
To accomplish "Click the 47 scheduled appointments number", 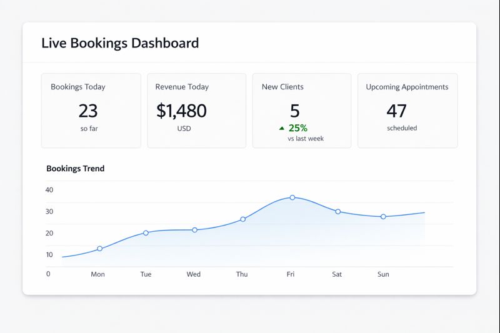I will pos(396,111).
